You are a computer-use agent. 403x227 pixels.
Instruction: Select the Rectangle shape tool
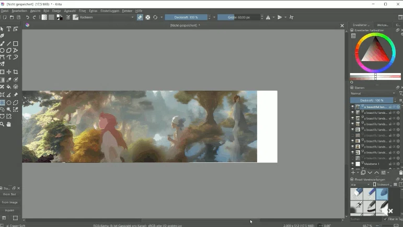coord(16,44)
